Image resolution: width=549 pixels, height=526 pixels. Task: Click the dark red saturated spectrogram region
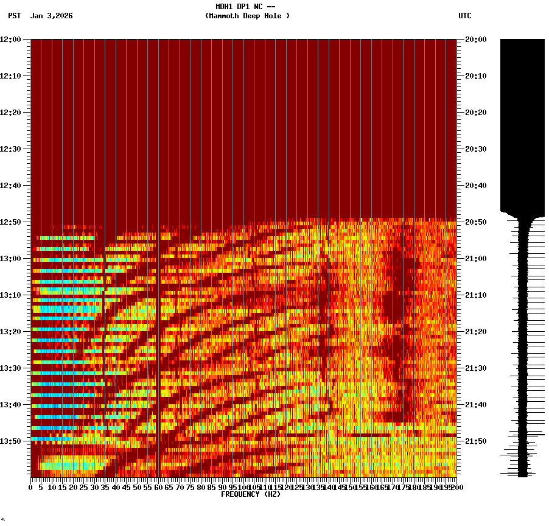243,122
